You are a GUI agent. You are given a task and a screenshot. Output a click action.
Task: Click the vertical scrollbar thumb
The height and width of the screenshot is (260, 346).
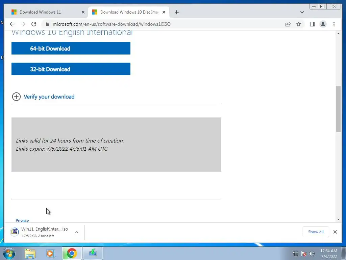click(x=338, y=108)
